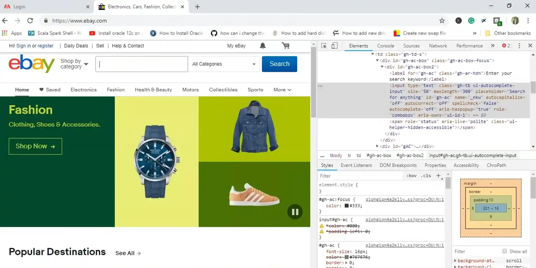The image size is (536, 268).
Task: Bookmark this page with the star icon
Action: [x=442, y=21]
